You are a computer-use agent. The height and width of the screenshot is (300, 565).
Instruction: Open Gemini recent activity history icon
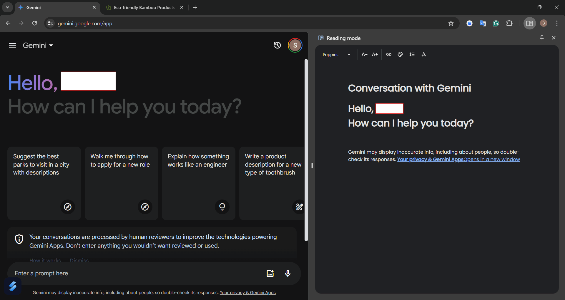pyautogui.click(x=277, y=45)
